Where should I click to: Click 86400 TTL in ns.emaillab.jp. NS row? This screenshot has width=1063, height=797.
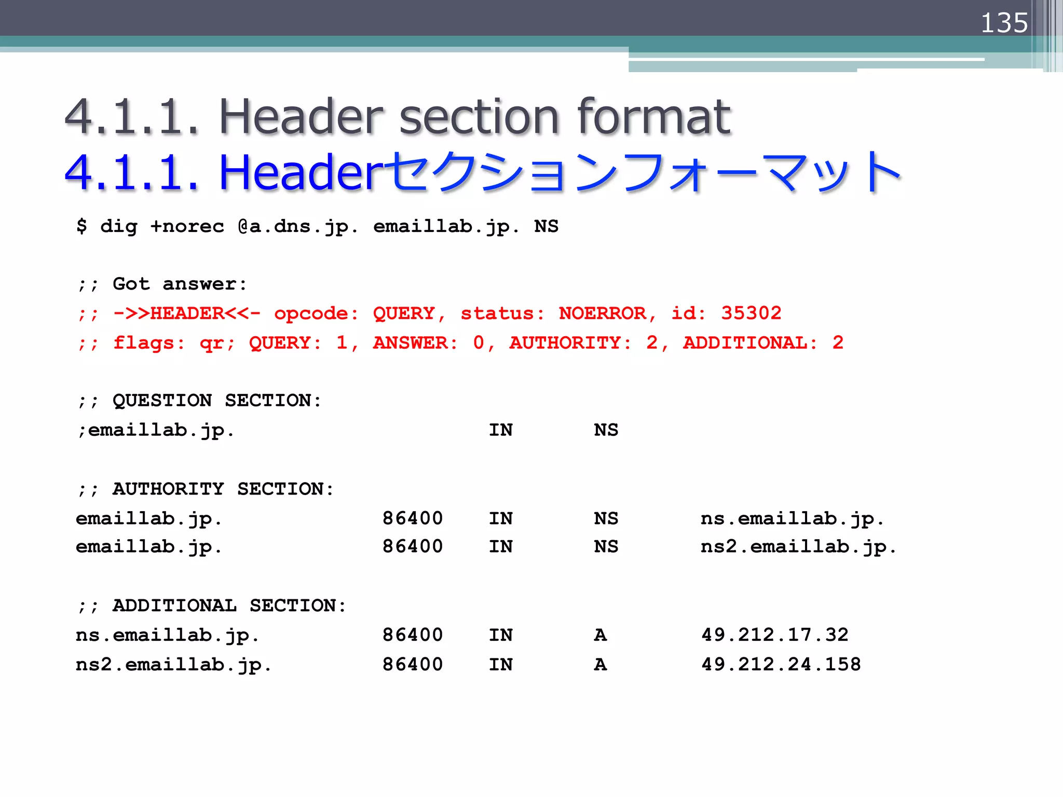coord(413,518)
